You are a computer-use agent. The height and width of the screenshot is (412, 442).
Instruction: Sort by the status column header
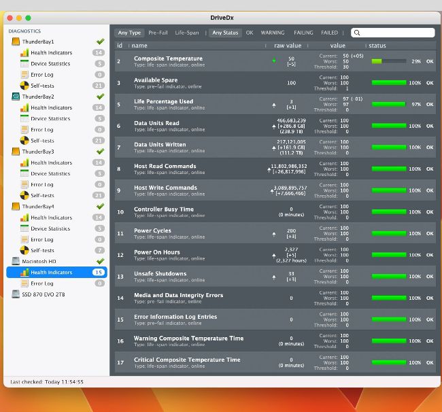(377, 46)
